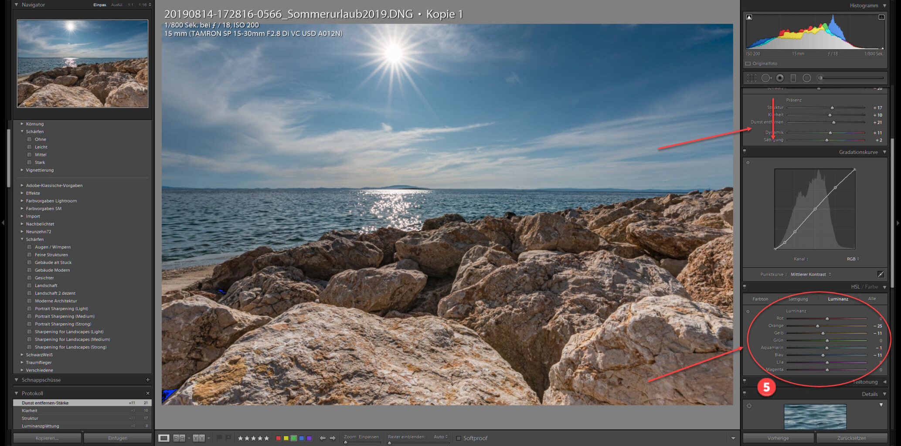901x446 pixels.
Task: Go to the next photo arrow
Action: point(332,438)
